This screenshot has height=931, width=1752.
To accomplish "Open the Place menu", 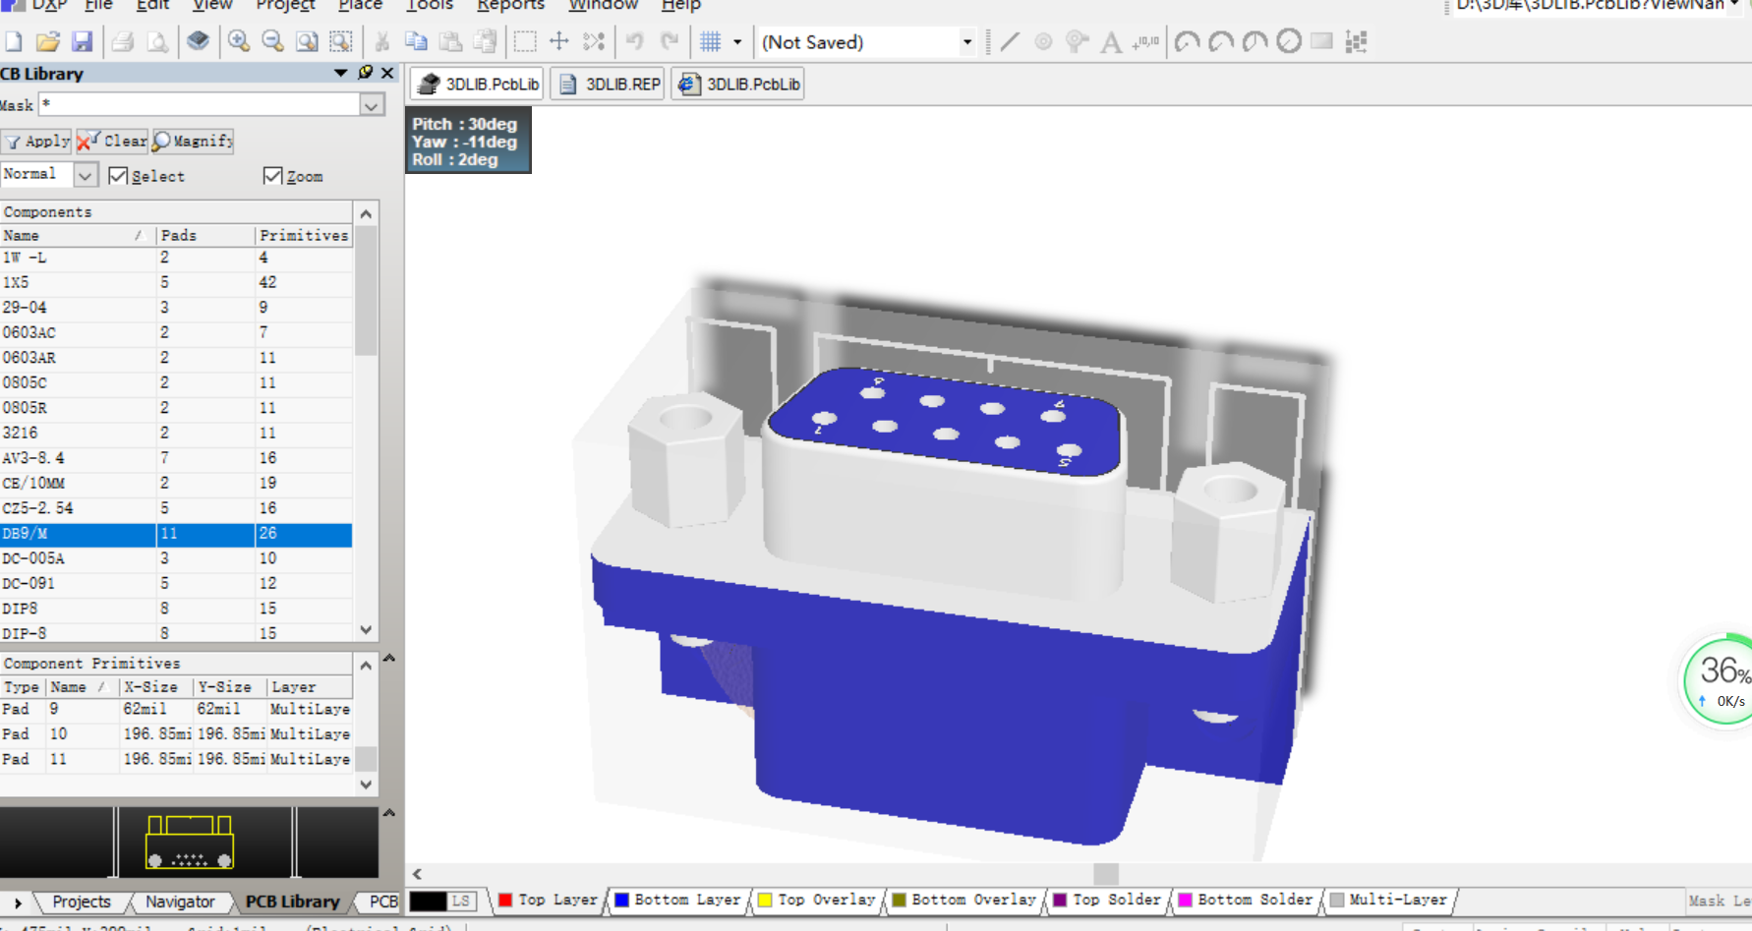I will [360, 5].
